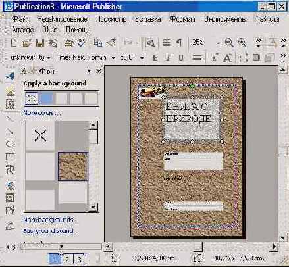The height and width of the screenshot is (267, 289).
Task: Select the Oval shape tool
Action: pyautogui.click(x=10, y=144)
